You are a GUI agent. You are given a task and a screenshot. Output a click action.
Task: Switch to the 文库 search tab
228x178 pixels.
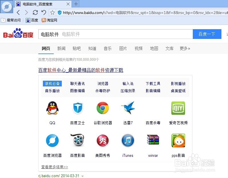click(169, 48)
